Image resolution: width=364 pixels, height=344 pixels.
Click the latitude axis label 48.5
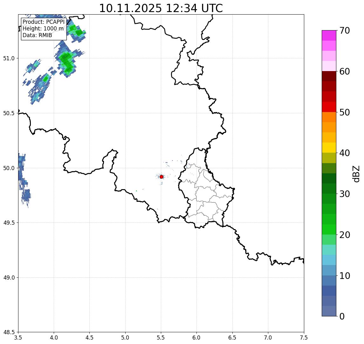(9, 332)
